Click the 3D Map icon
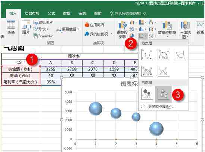Screen dimensions: 205x152 (x=185, y=30)
